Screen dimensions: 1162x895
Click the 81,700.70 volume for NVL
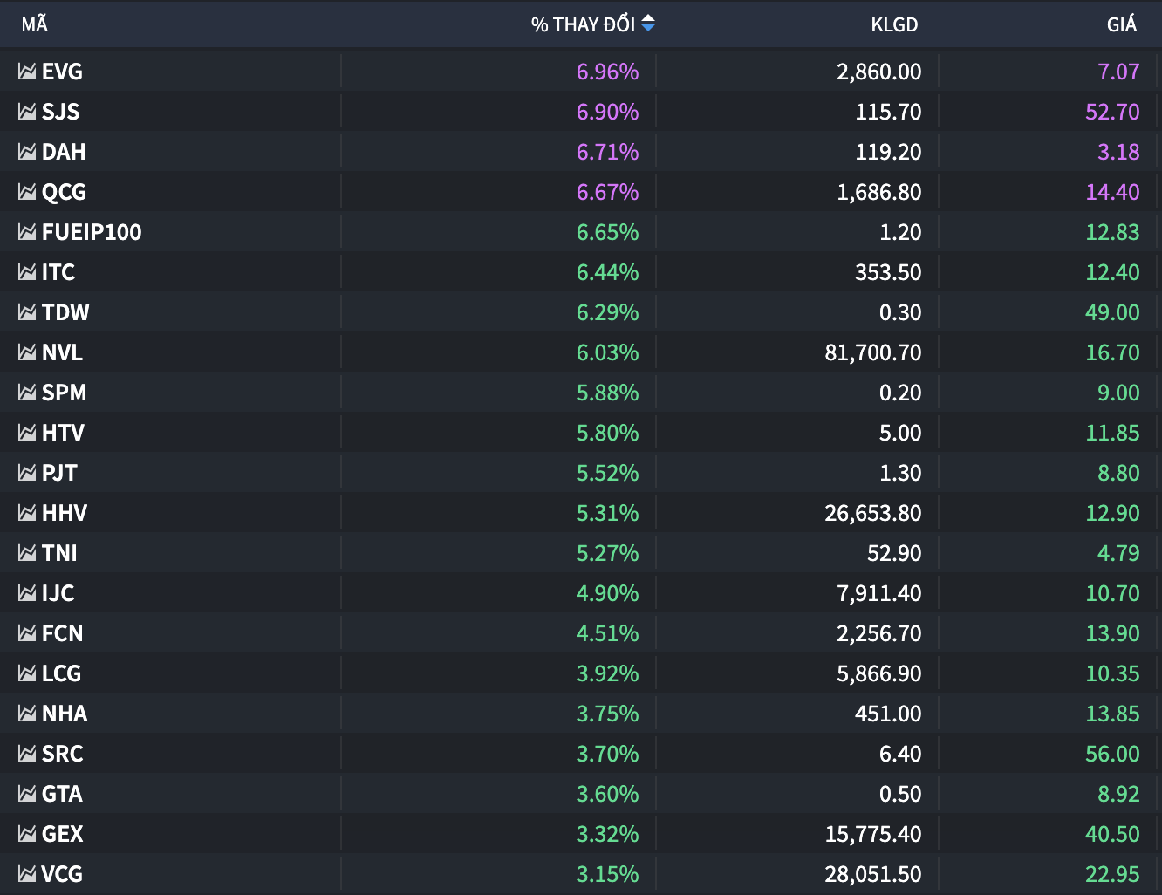[872, 352]
